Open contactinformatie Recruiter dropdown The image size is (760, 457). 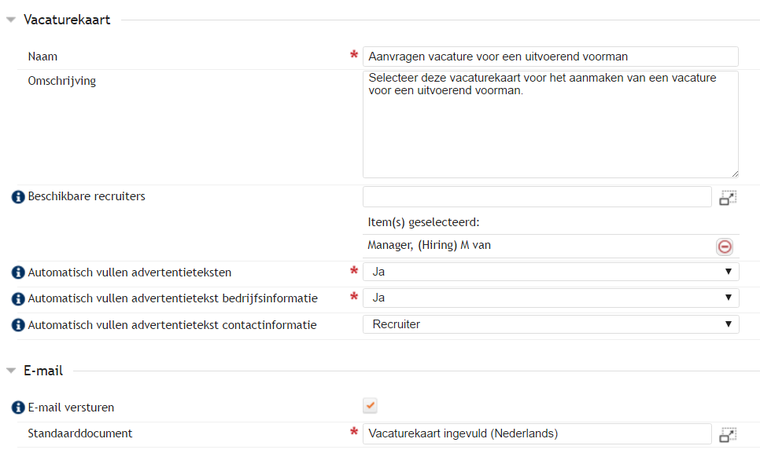[x=551, y=324]
